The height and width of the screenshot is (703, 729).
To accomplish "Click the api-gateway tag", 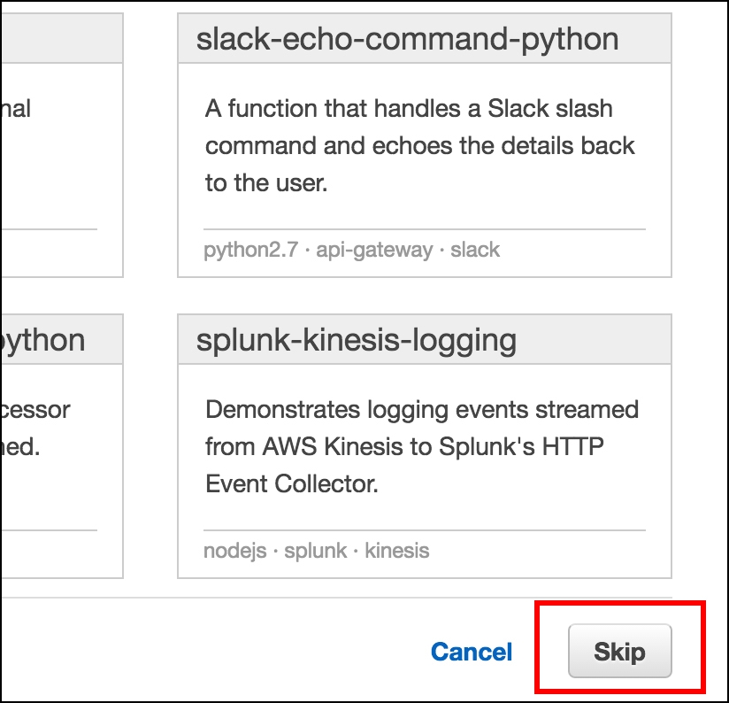I will (x=374, y=250).
